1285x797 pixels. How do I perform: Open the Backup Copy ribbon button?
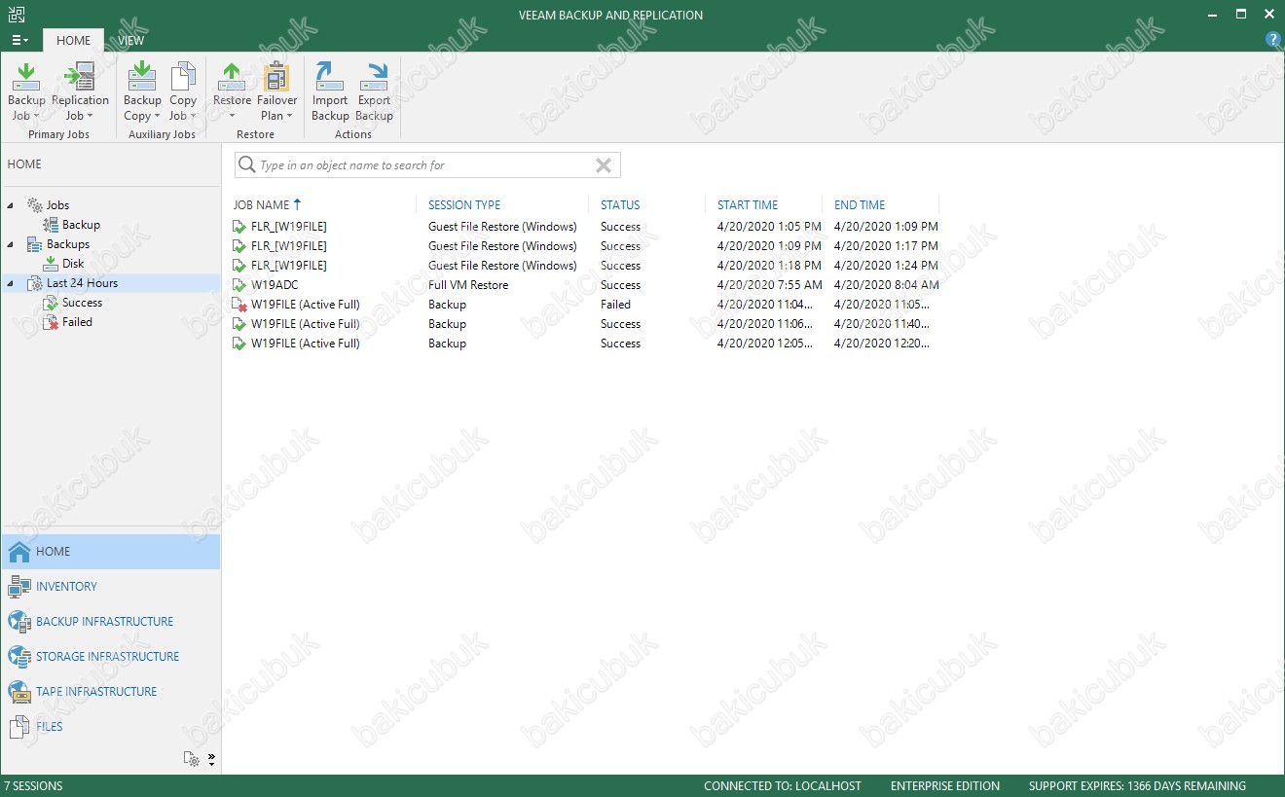coord(142,91)
